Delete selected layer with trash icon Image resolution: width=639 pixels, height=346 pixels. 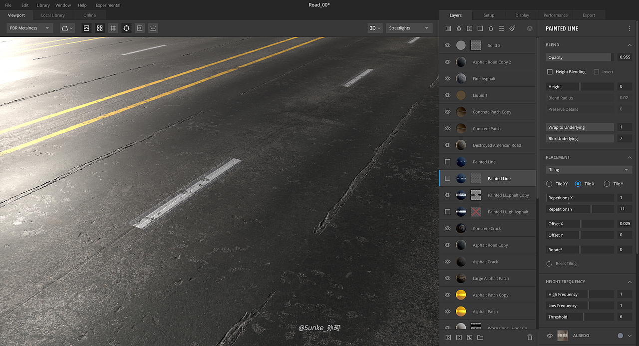pos(530,338)
